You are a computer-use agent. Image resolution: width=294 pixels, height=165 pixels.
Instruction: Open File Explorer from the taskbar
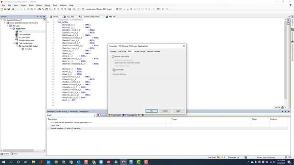click(x=34, y=162)
